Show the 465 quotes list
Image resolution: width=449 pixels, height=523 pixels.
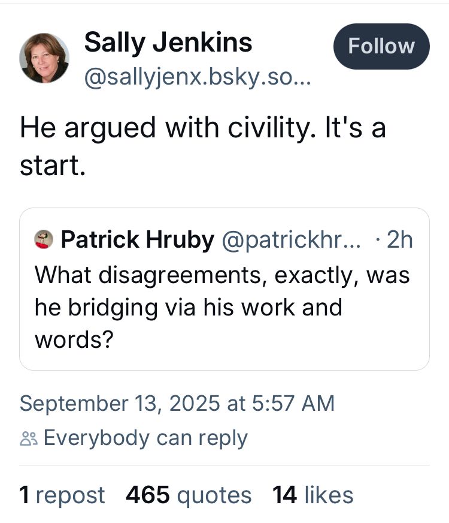click(x=189, y=495)
